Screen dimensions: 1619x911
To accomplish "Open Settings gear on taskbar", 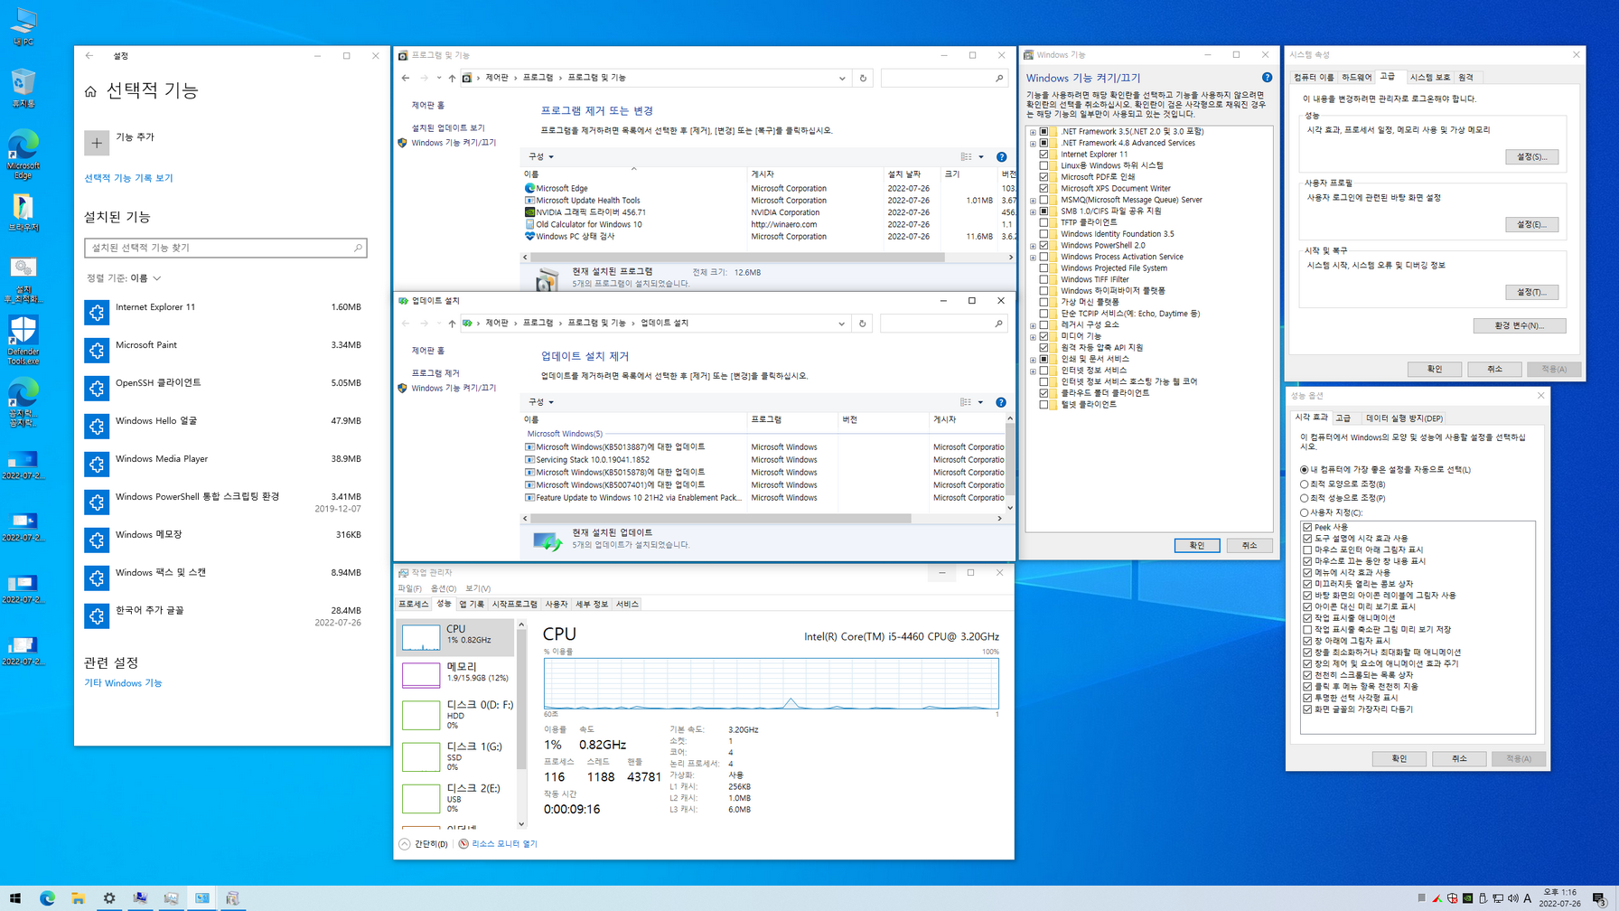I will click(x=109, y=898).
